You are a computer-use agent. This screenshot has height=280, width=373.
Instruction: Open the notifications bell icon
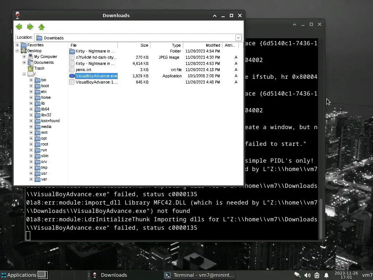pos(326,275)
